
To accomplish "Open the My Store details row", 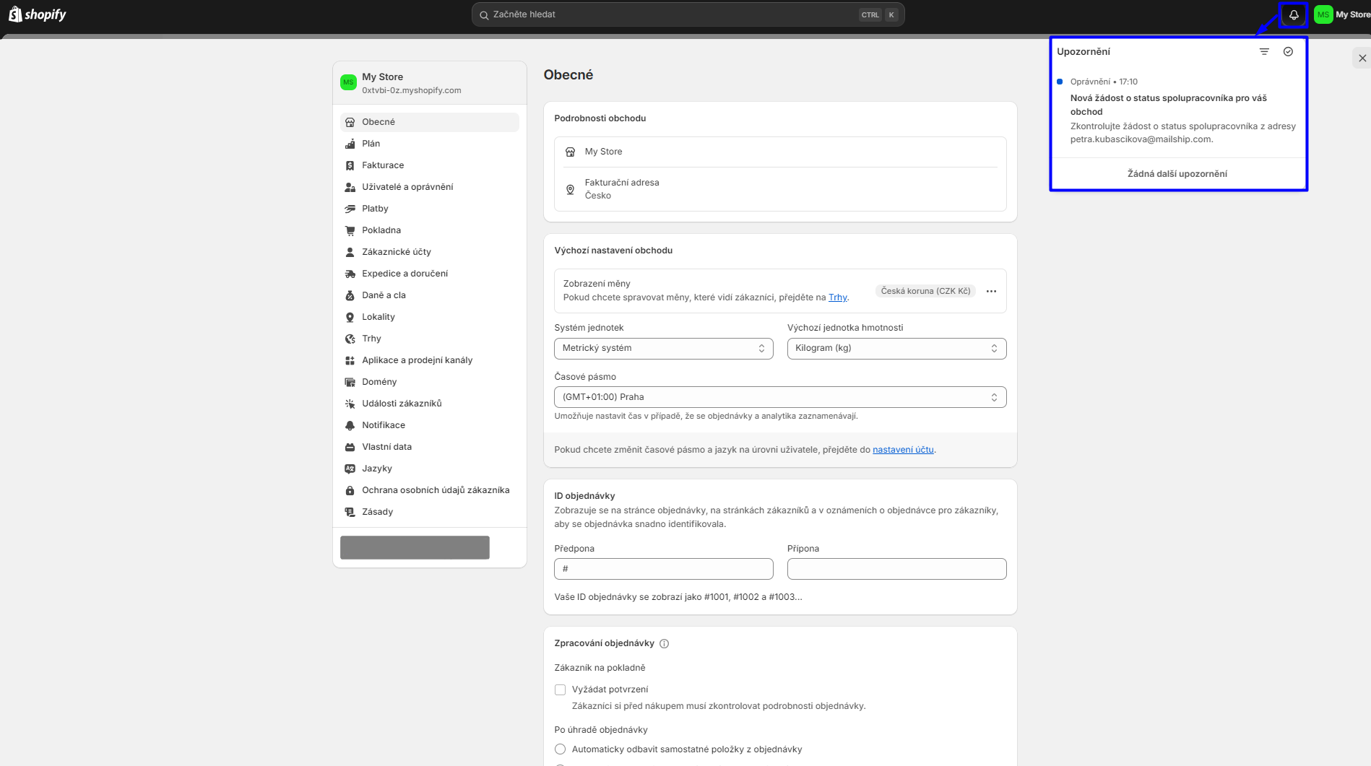I will click(780, 152).
